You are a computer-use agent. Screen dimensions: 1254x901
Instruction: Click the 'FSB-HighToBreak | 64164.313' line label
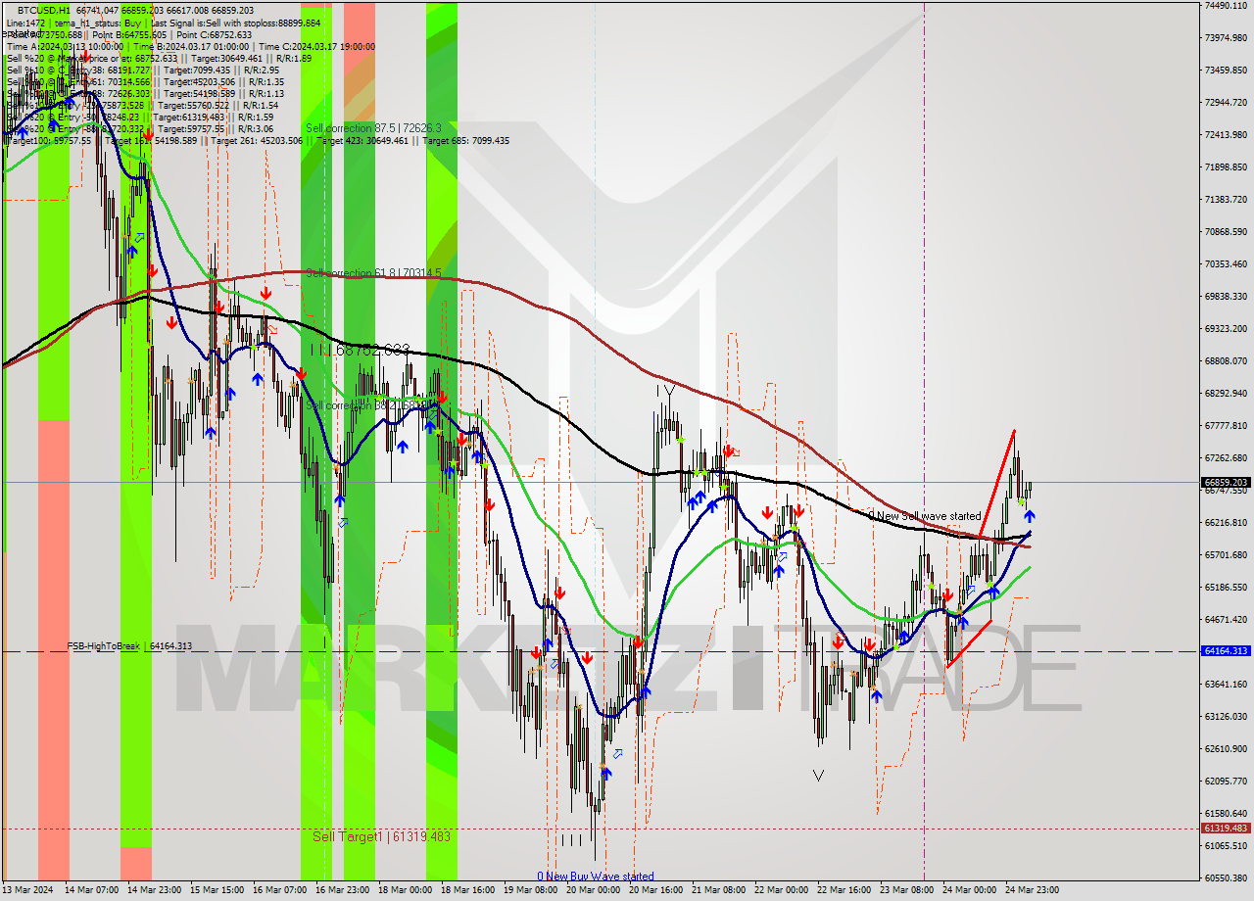point(129,646)
